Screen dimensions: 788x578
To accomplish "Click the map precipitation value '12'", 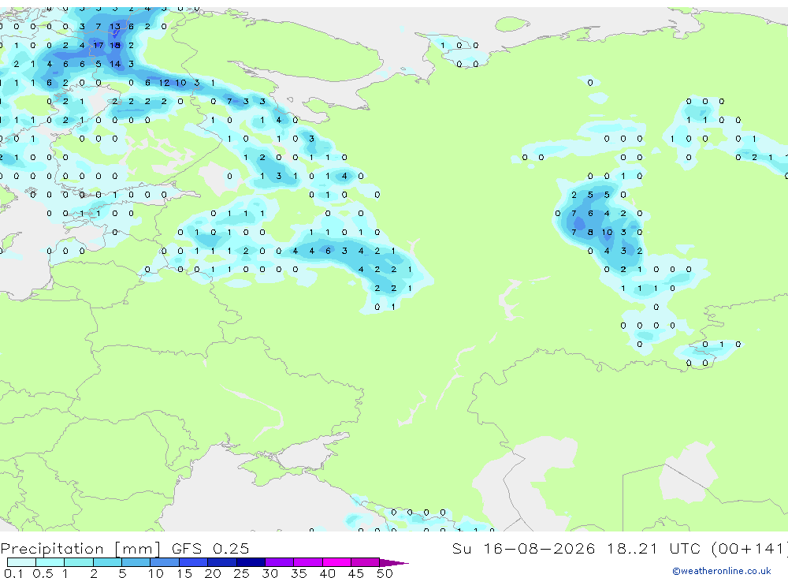I will coord(165,83).
